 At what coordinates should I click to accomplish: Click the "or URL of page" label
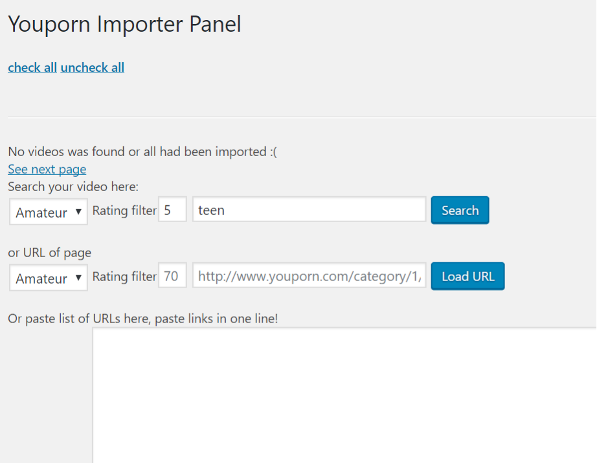(x=49, y=253)
